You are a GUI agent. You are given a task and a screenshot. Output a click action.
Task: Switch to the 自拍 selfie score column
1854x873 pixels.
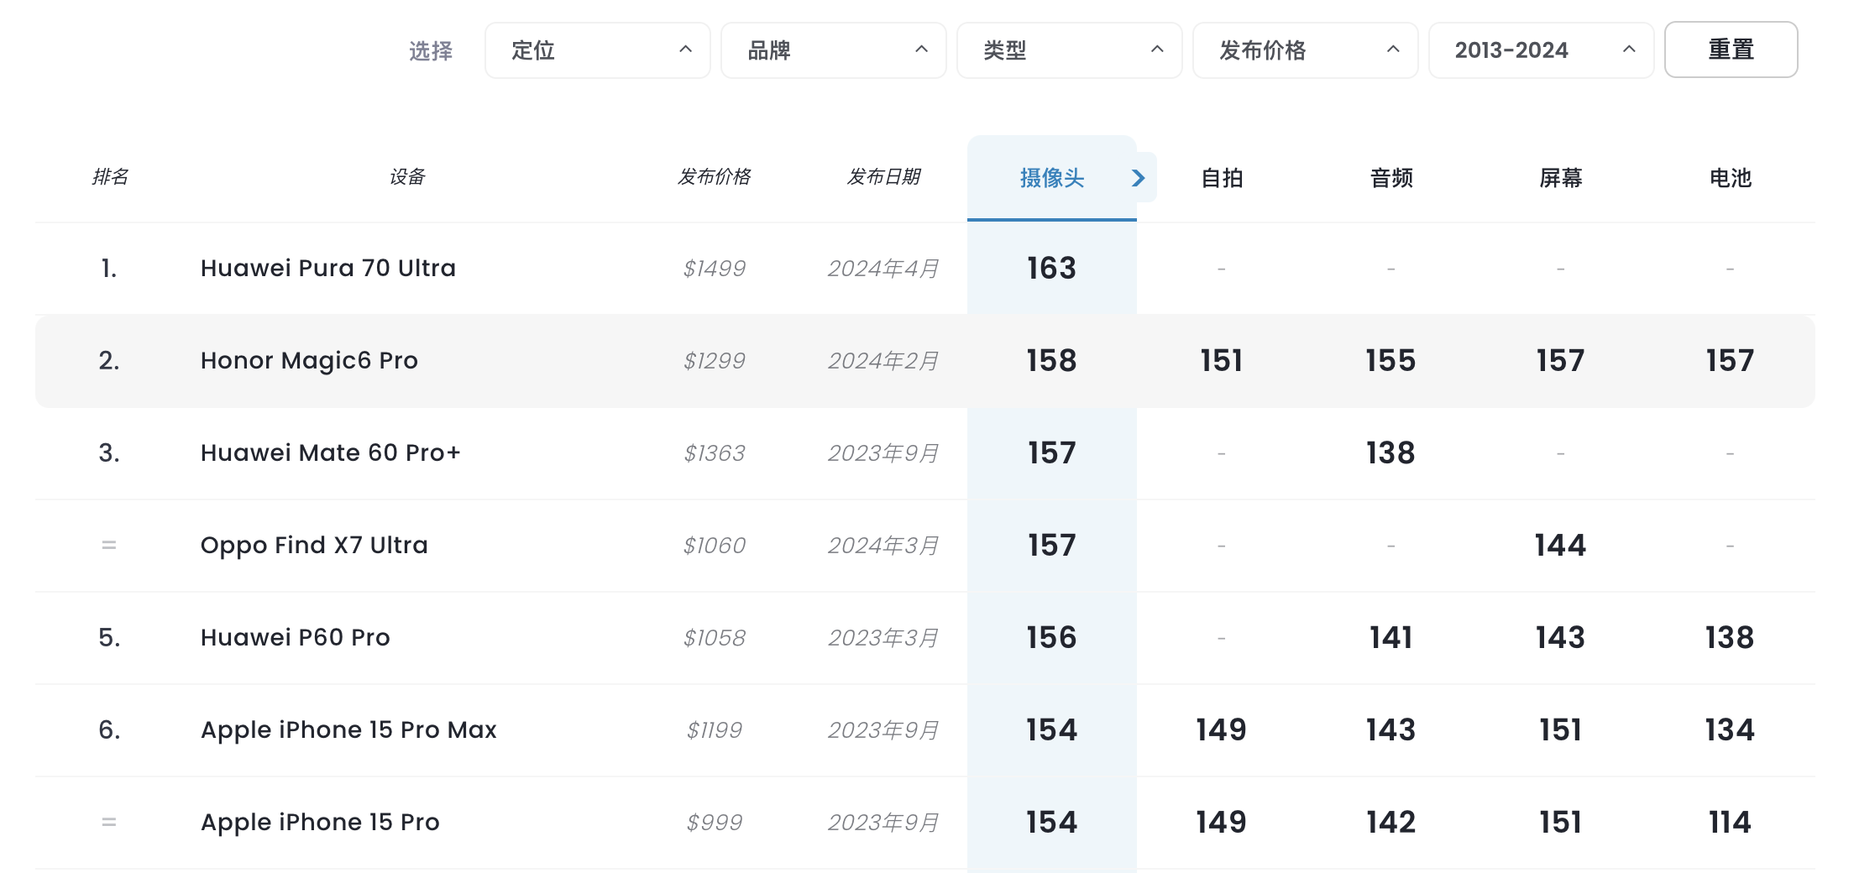1222,178
